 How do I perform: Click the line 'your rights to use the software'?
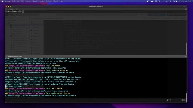pos(41,82)
